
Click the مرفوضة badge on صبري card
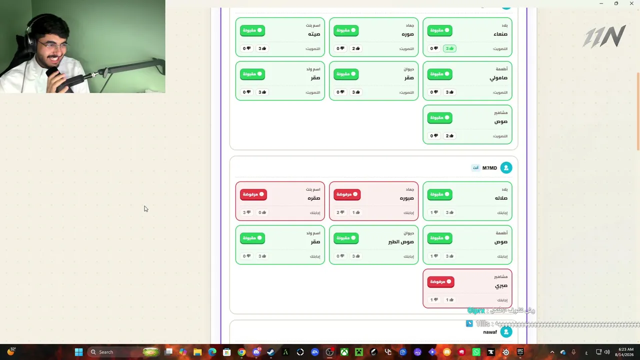point(440,281)
